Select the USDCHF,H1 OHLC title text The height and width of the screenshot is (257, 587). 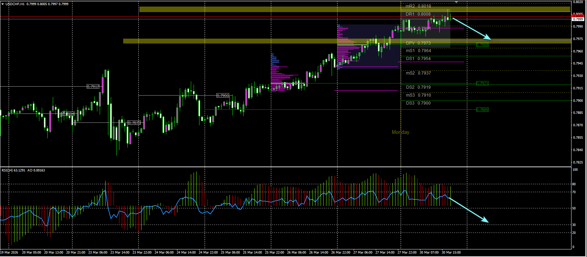pyautogui.click(x=37, y=4)
